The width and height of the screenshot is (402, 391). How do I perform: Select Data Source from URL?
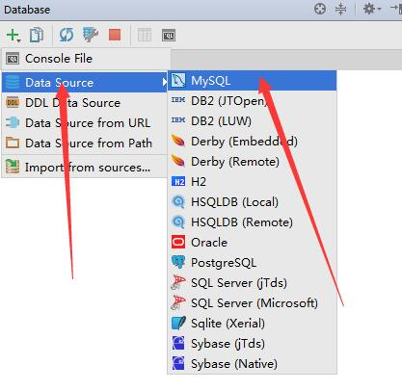tap(85, 123)
